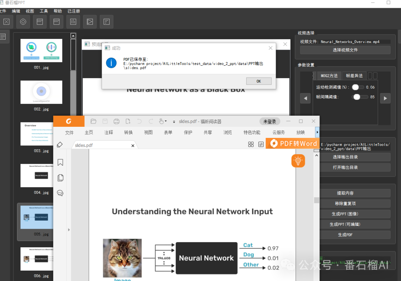
Task: Expand more Foxit ribbon tabs arrow
Action: tap(317, 132)
